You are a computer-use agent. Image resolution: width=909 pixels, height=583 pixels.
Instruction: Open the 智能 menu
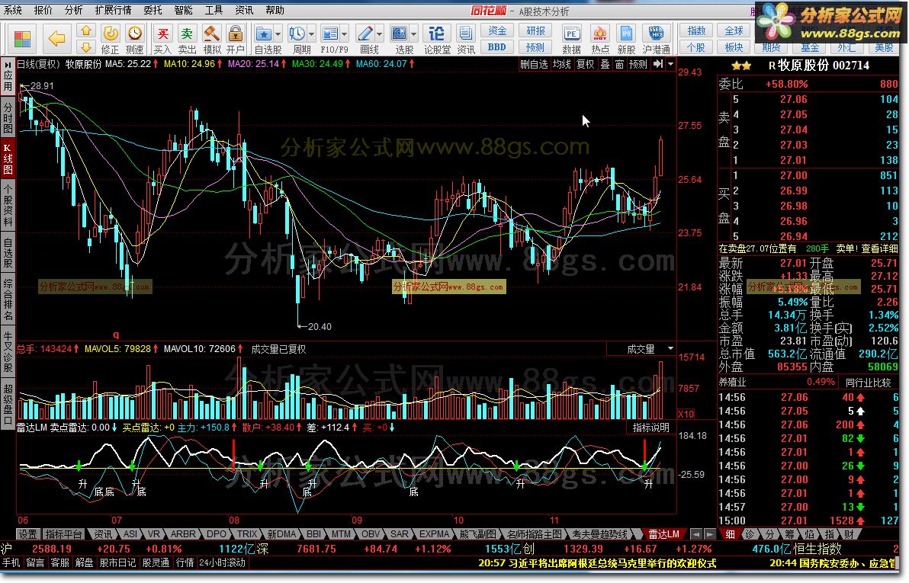pos(183,11)
